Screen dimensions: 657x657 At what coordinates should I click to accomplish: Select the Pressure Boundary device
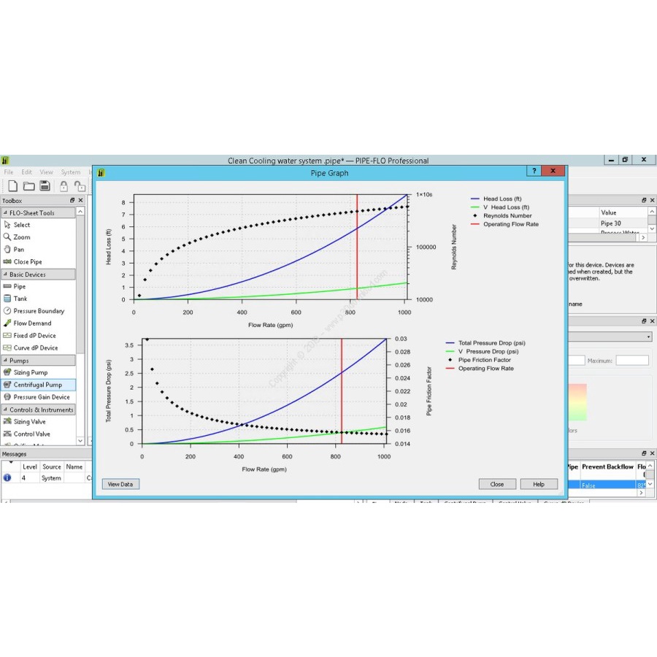pyautogui.click(x=38, y=311)
